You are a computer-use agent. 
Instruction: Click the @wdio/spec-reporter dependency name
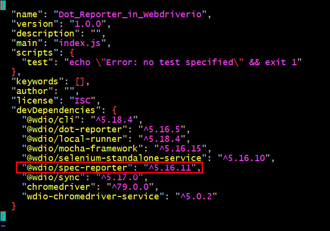coord(77,168)
